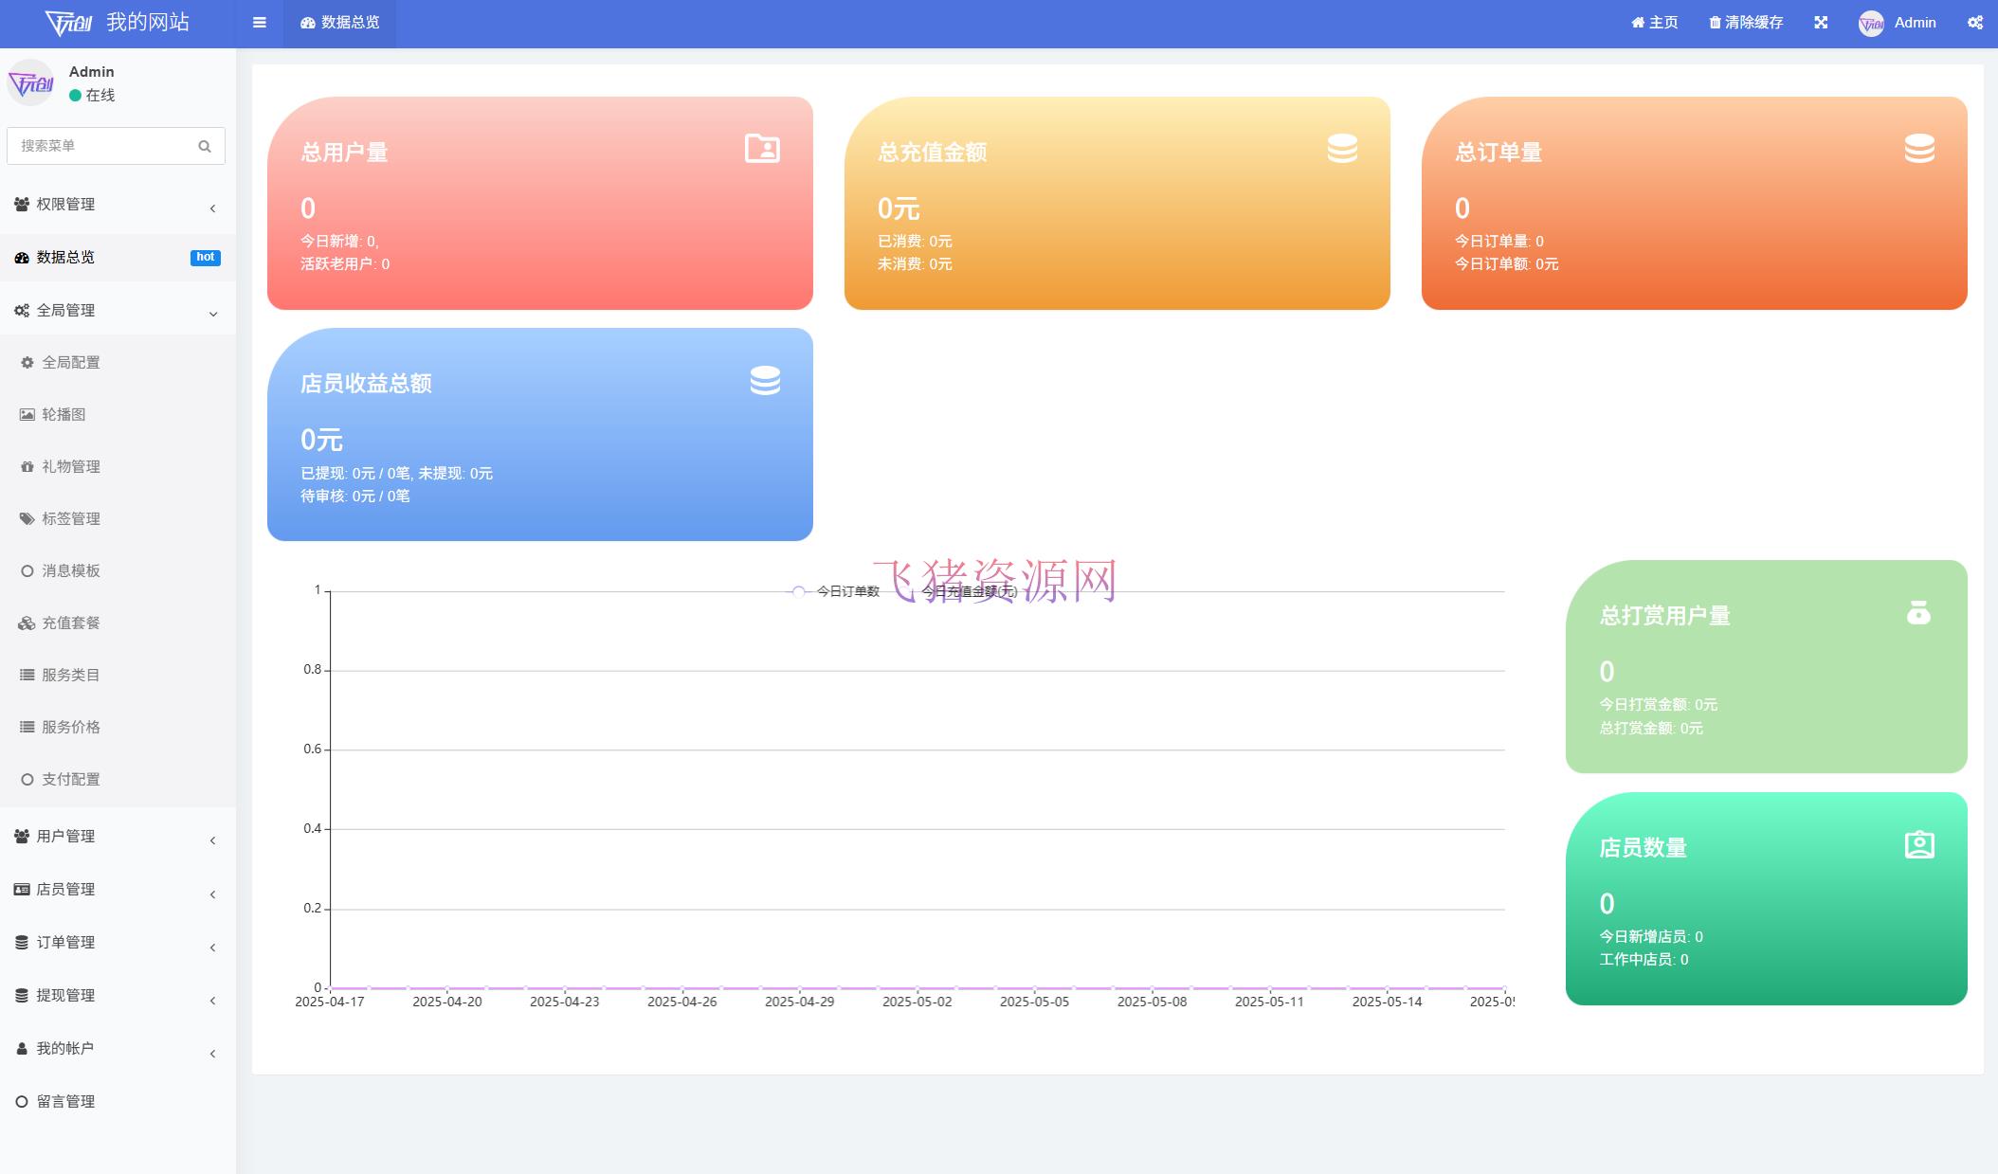Open the settings gear at top right
Image resolution: width=1998 pixels, height=1174 pixels.
1974,22
